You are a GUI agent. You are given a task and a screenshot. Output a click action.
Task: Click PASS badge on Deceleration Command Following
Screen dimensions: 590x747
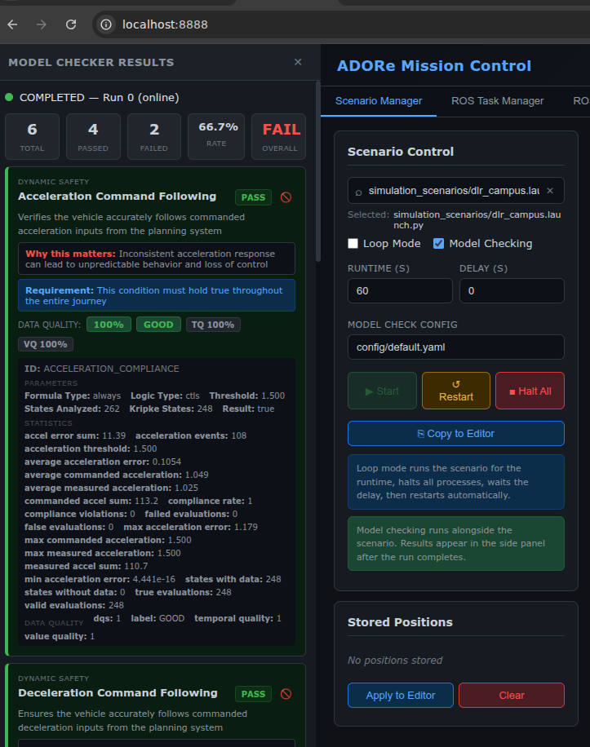coord(253,694)
